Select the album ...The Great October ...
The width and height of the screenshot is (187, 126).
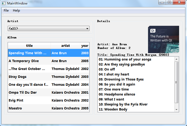pyautogui.click(x=29, y=69)
